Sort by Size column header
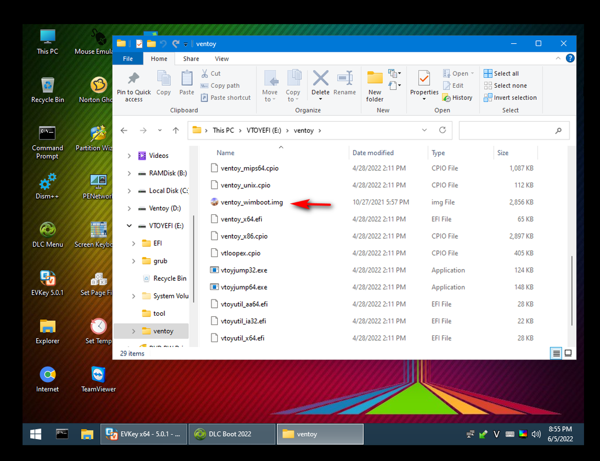This screenshot has height=461, width=600. 503,153
